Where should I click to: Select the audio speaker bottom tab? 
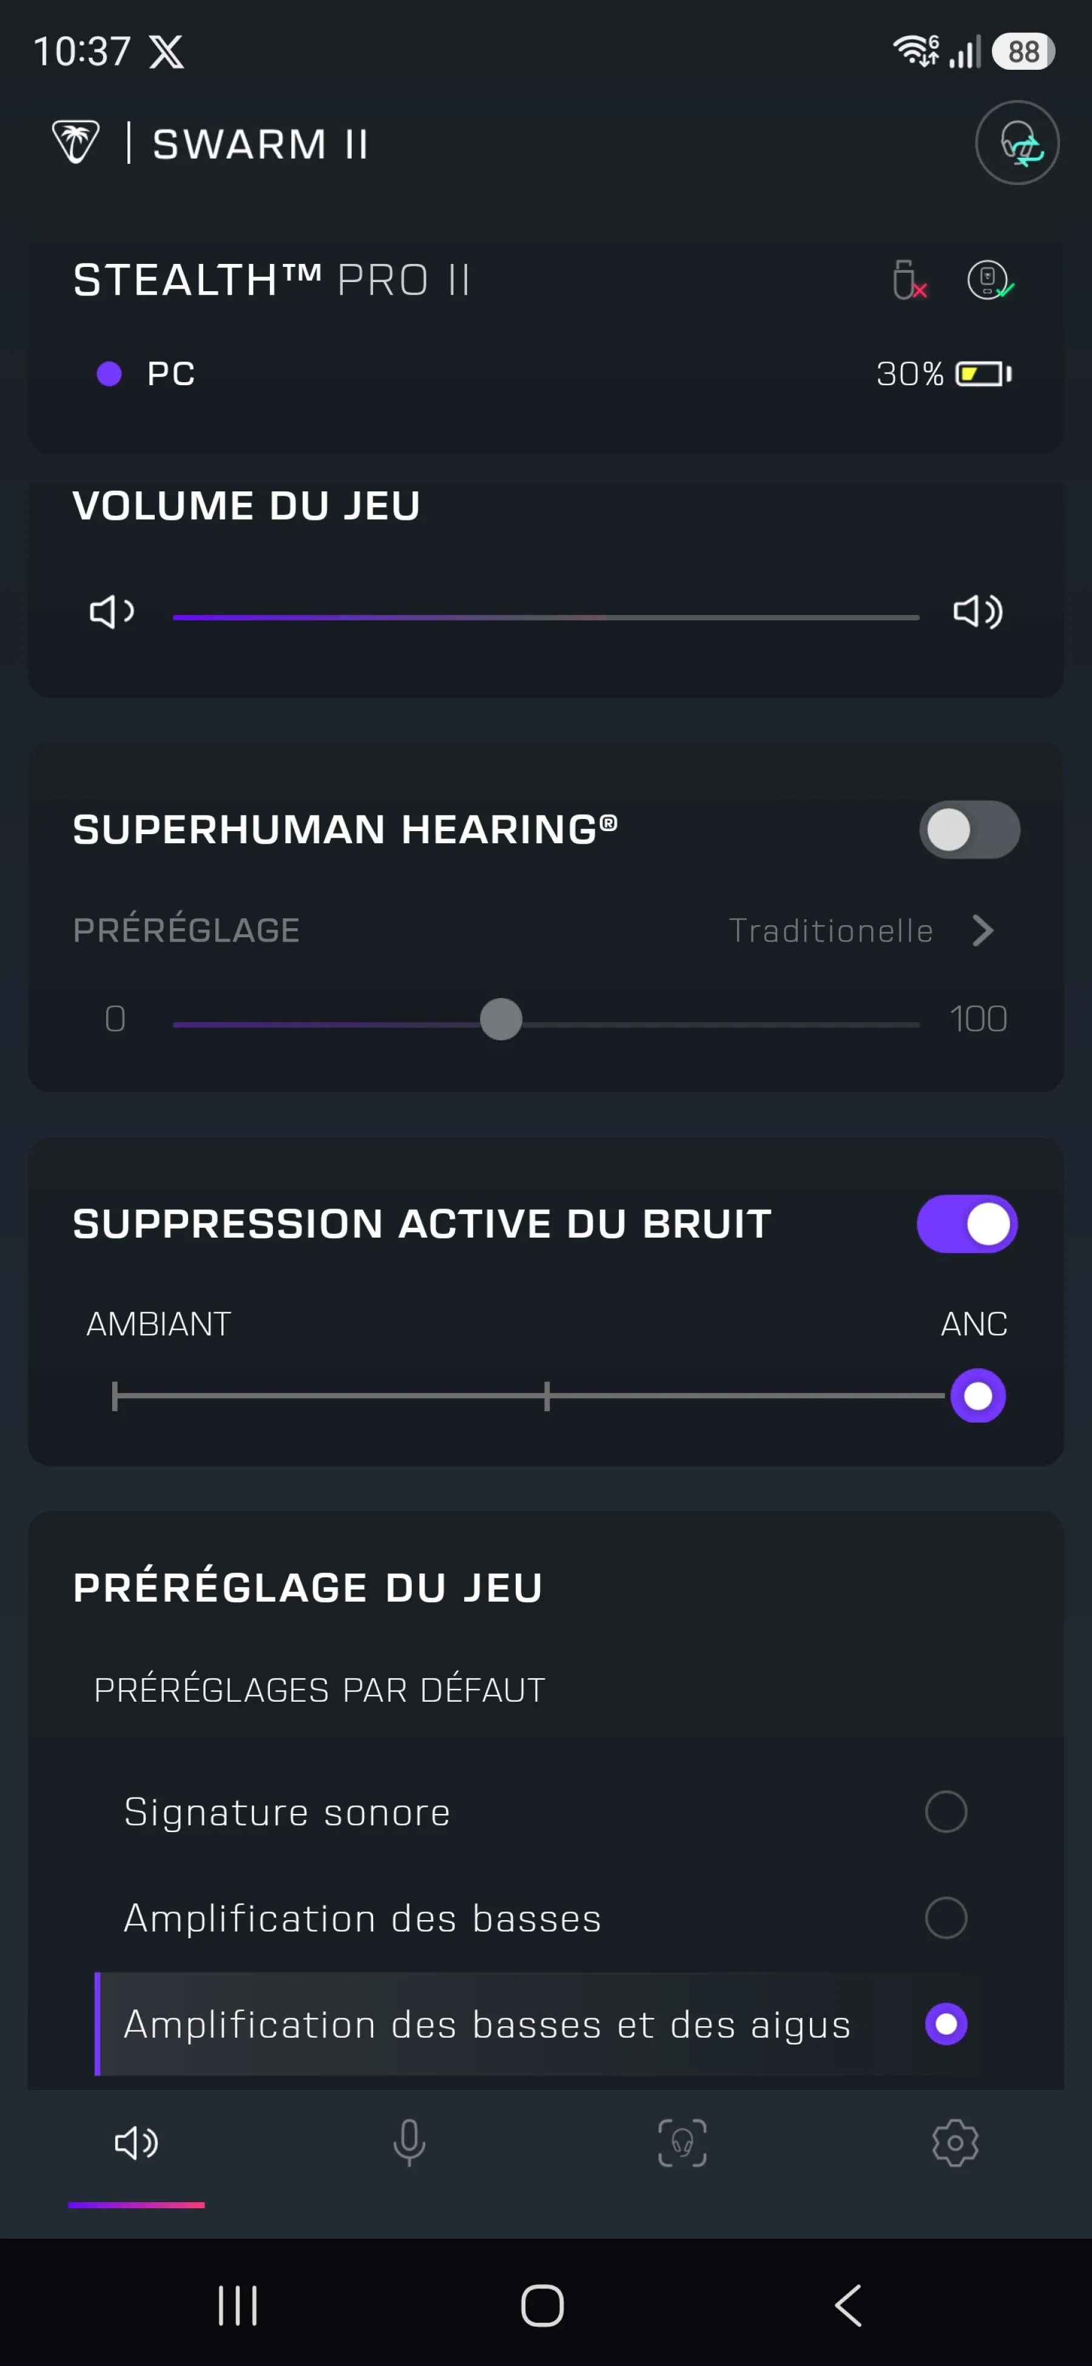click(x=136, y=2143)
